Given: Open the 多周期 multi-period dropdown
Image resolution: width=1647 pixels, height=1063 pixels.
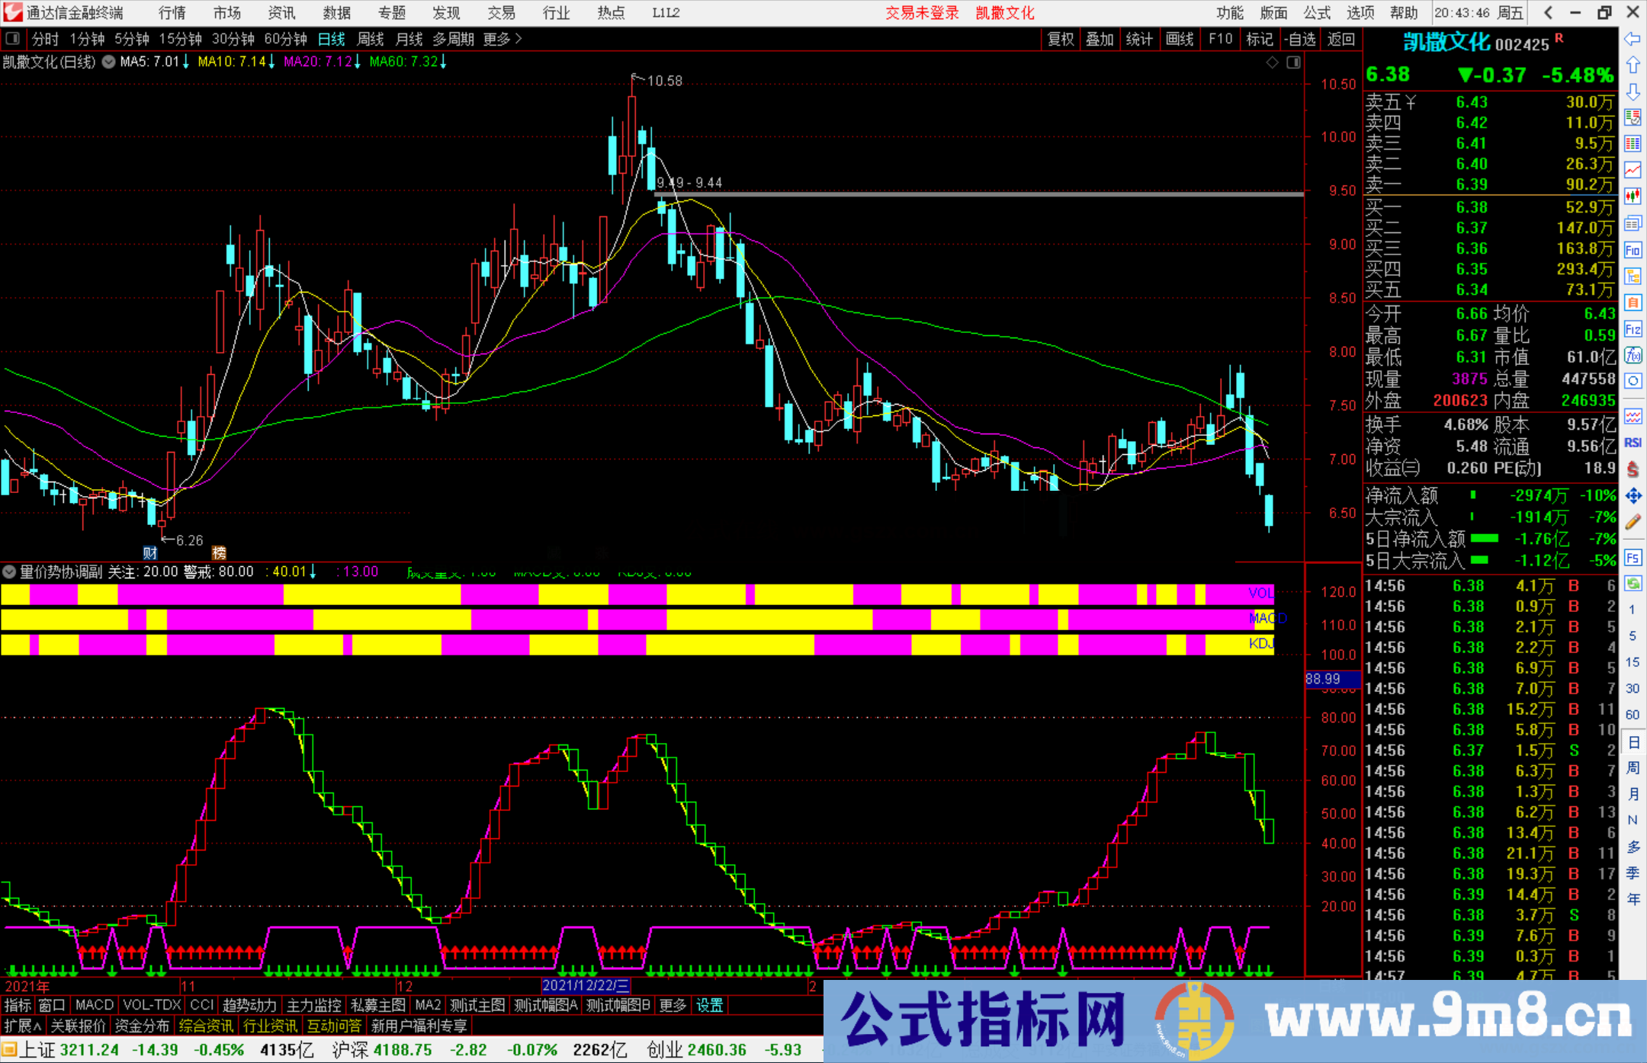Looking at the screenshot, I should coord(454,39).
